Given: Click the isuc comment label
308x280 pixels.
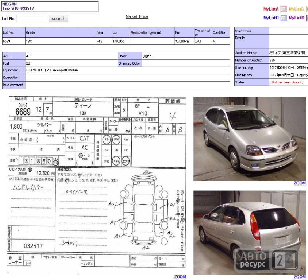Looking at the screenshot, I should click(13, 85).
